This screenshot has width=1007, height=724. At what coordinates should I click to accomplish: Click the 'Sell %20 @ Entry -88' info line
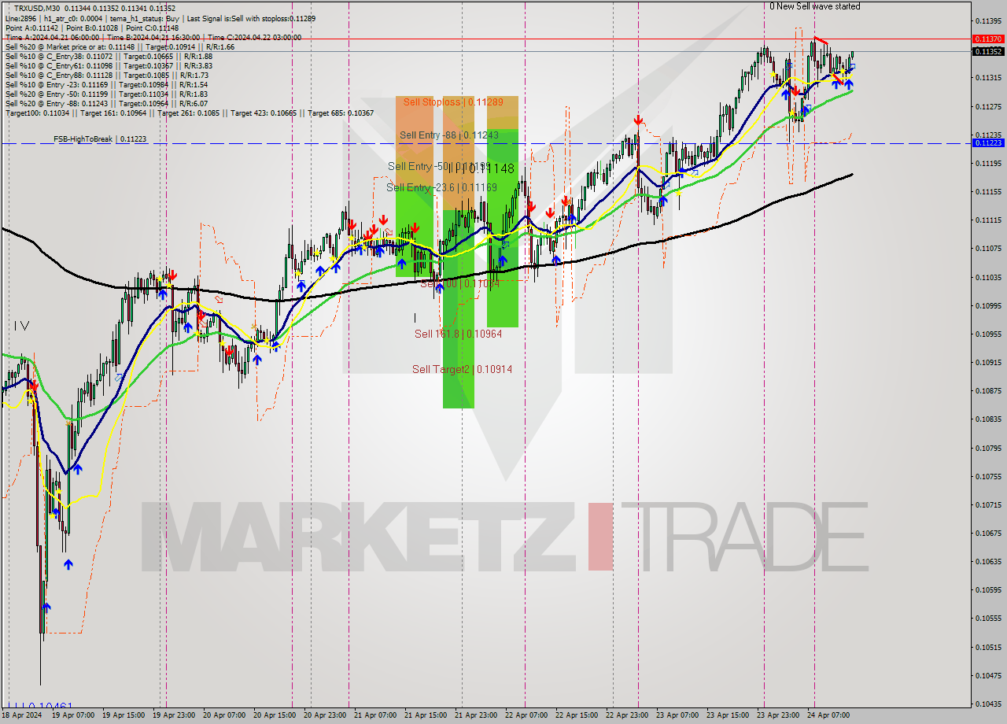point(106,103)
